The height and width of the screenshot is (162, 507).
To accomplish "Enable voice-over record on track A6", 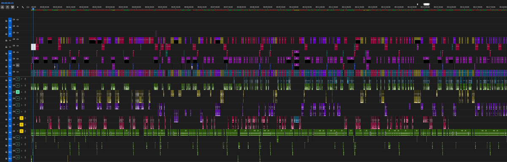I will 25,112.
